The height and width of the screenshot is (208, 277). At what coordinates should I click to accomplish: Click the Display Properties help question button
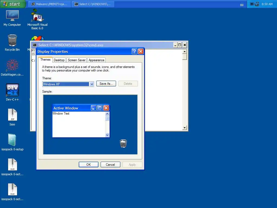pyautogui.click(x=134, y=51)
